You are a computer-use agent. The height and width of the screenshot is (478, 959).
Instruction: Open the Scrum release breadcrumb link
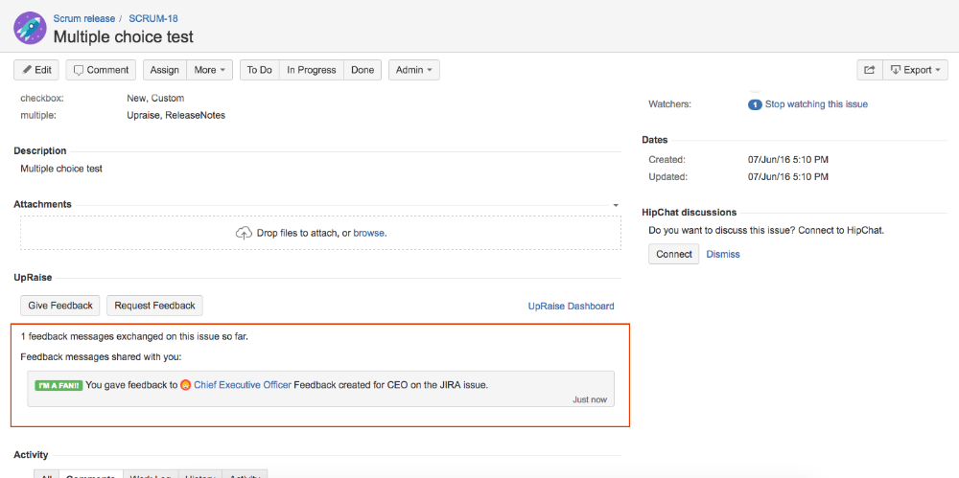point(83,18)
